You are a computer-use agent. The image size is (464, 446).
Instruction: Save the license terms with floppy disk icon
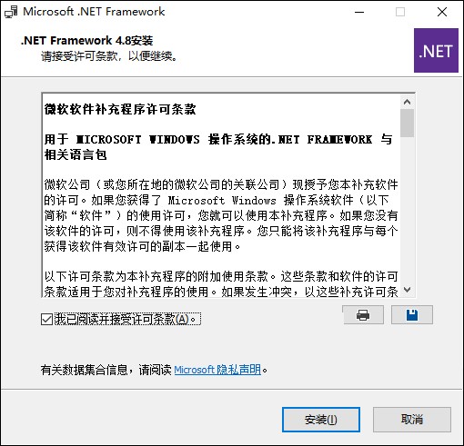[x=412, y=315]
